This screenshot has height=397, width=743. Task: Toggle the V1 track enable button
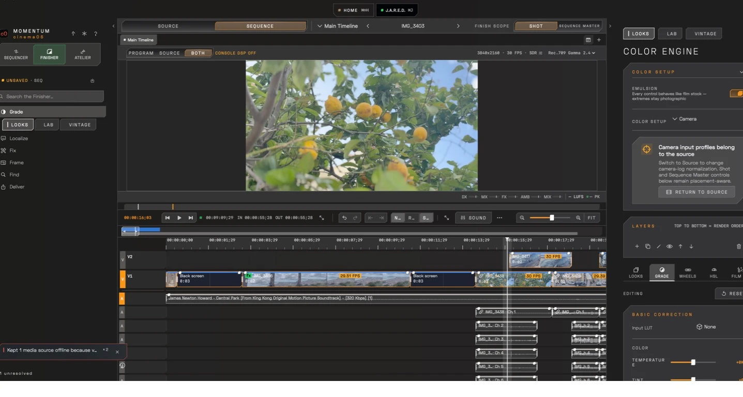click(123, 279)
